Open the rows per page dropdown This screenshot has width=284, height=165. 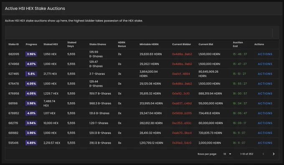point(227,154)
